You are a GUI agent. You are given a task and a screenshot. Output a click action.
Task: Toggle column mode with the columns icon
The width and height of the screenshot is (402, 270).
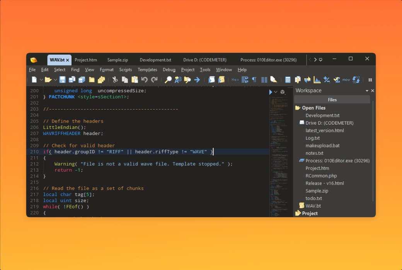click(264, 80)
